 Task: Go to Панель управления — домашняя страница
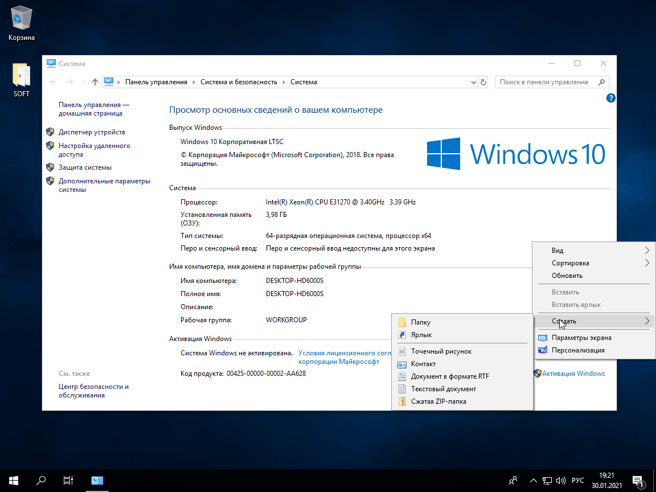tap(94, 109)
